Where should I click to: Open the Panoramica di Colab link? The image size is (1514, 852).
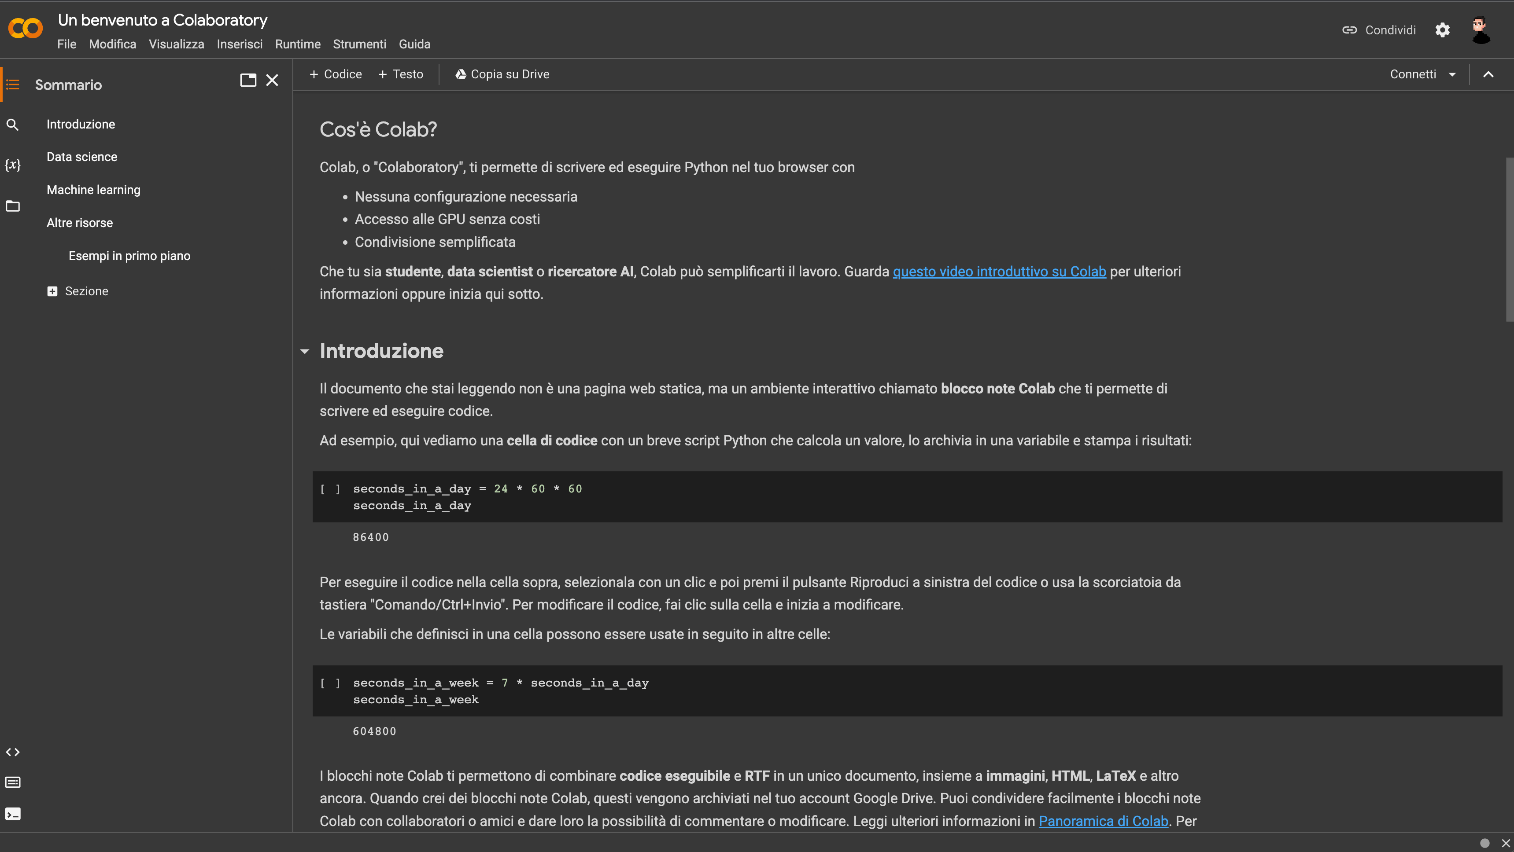click(1103, 822)
